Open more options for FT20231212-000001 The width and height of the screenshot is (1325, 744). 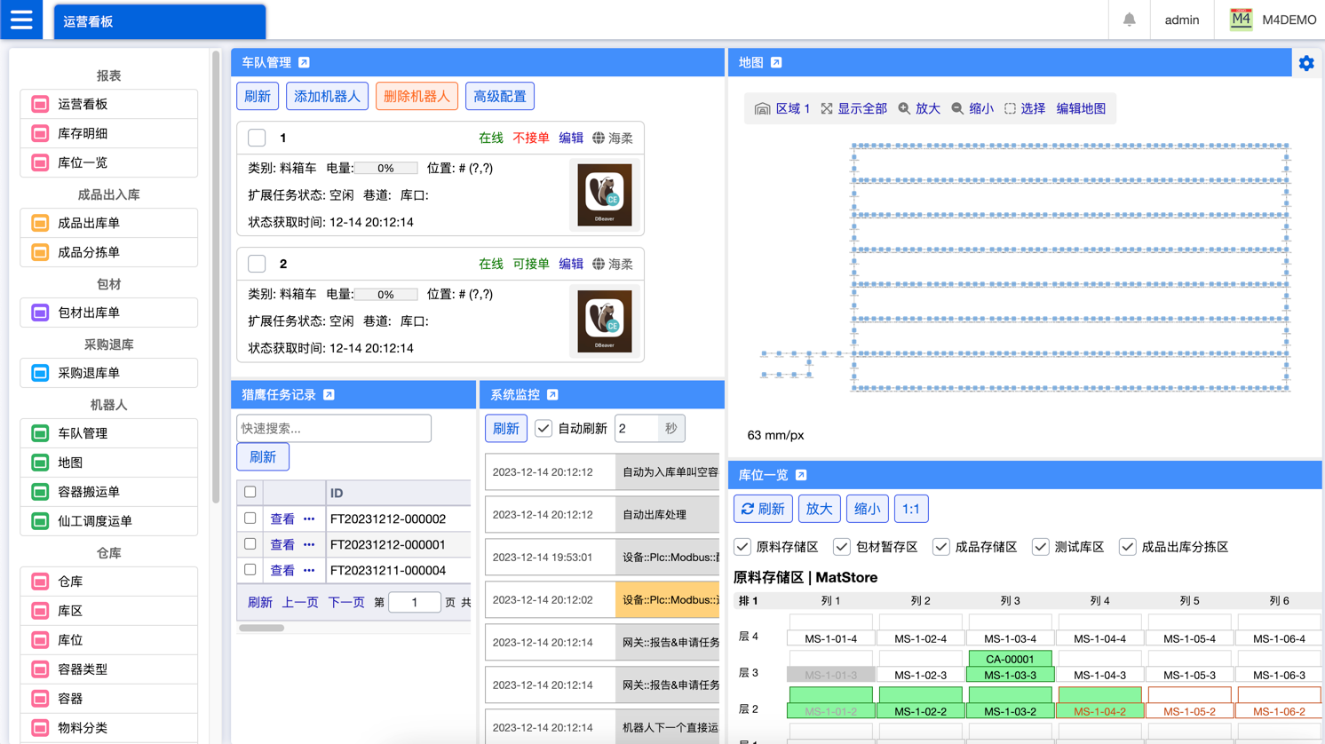[x=309, y=544]
